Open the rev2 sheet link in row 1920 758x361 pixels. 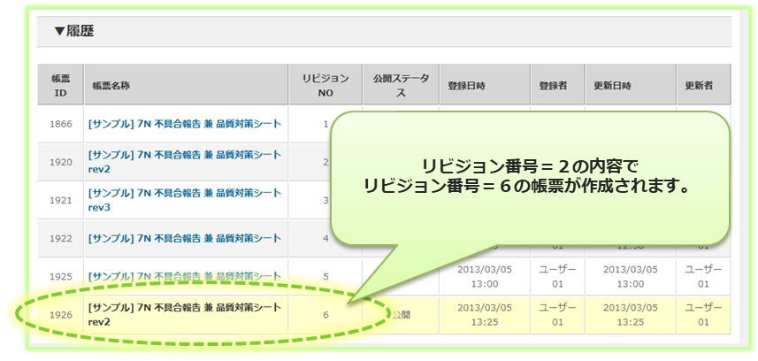click(184, 161)
